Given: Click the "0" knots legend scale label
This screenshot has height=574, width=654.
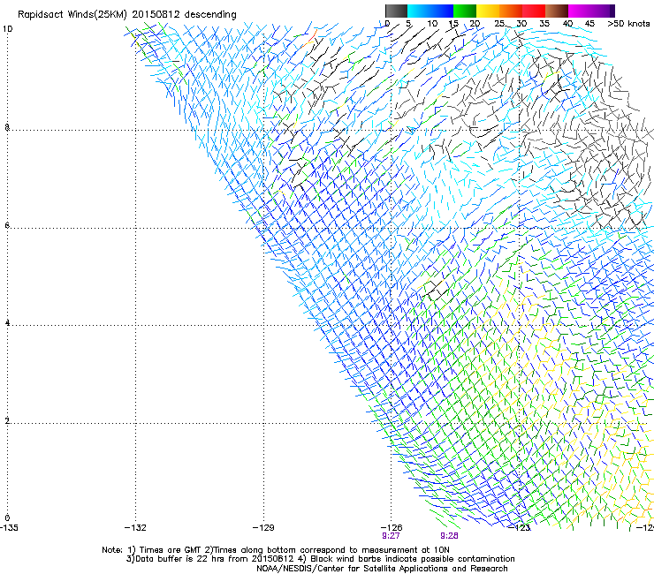Looking at the screenshot, I should click(387, 23).
